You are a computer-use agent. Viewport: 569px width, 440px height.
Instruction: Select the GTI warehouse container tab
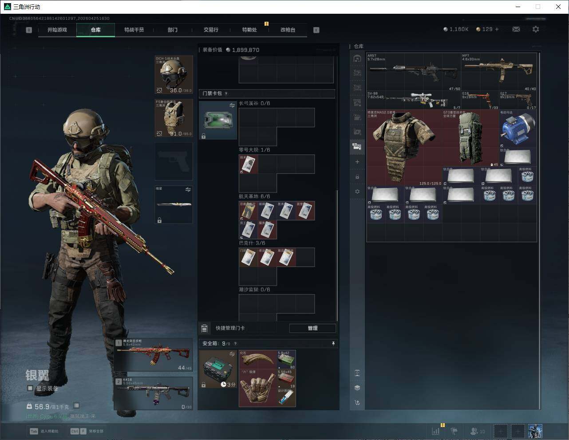tap(357, 147)
